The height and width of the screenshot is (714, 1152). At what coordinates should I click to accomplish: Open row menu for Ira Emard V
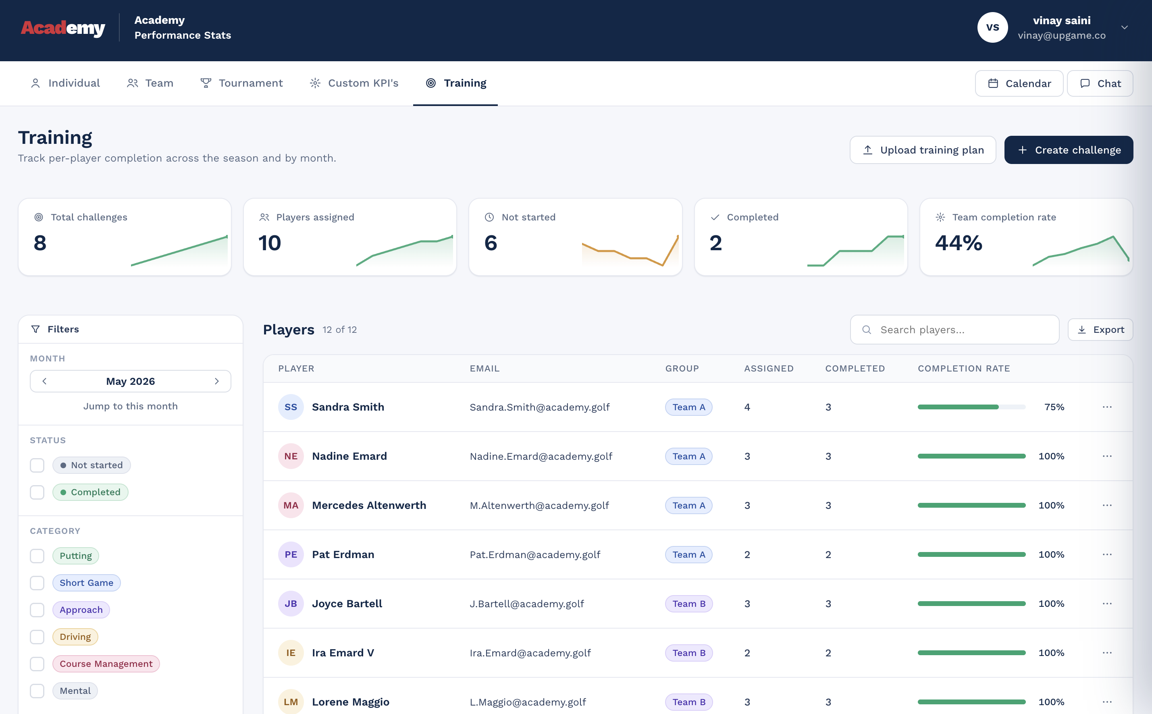(x=1107, y=653)
